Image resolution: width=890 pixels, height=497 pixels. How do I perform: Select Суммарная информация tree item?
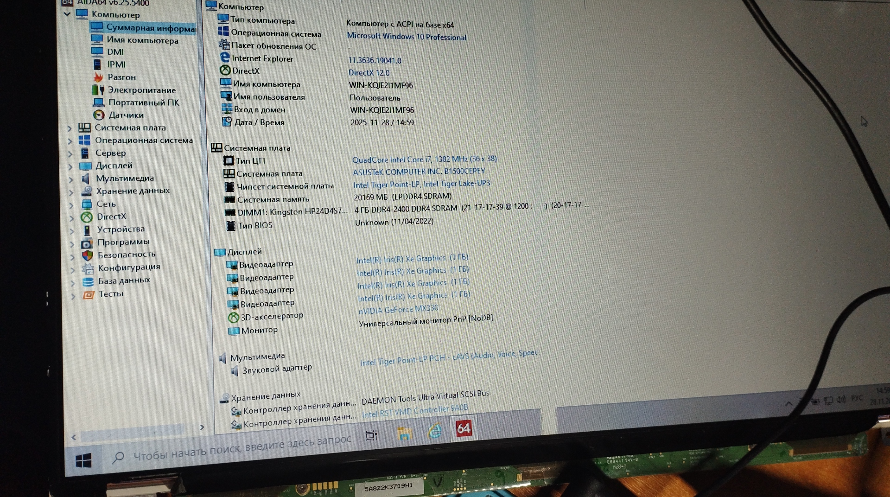(x=151, y=28)
